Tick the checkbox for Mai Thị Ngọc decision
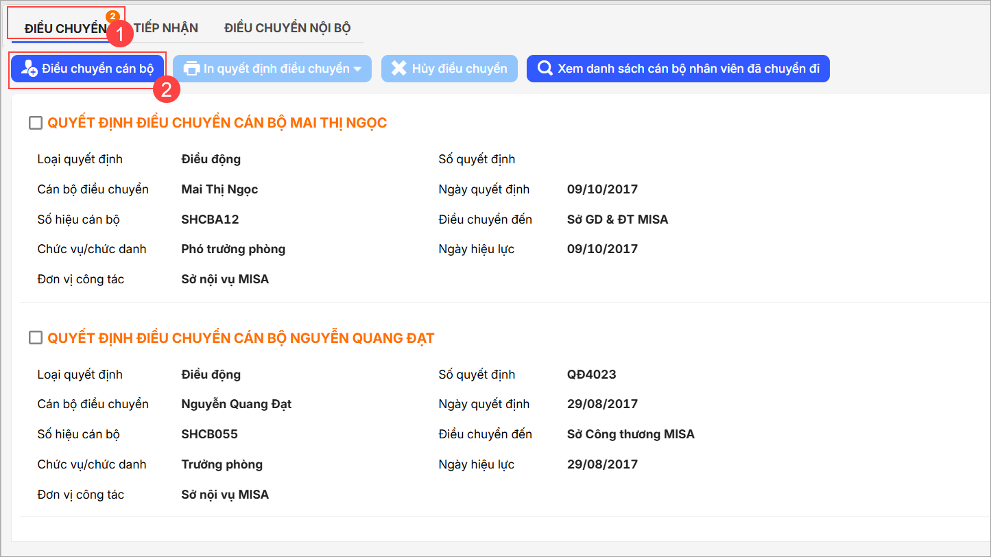 [36, 123]
